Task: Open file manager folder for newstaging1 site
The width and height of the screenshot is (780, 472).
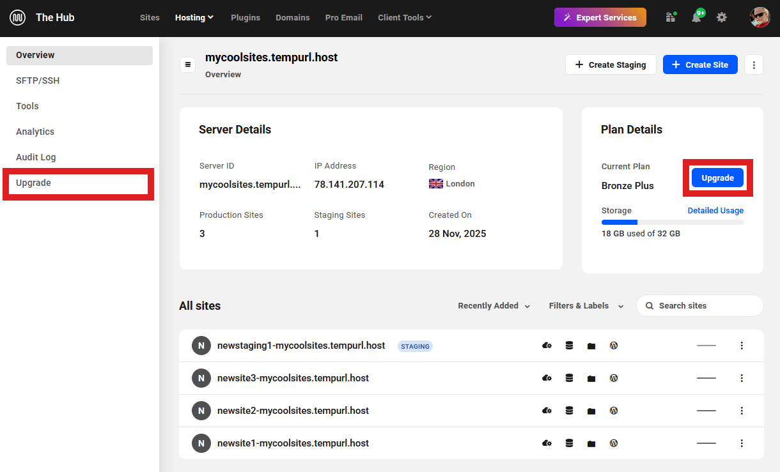Action: coord(591,346)
